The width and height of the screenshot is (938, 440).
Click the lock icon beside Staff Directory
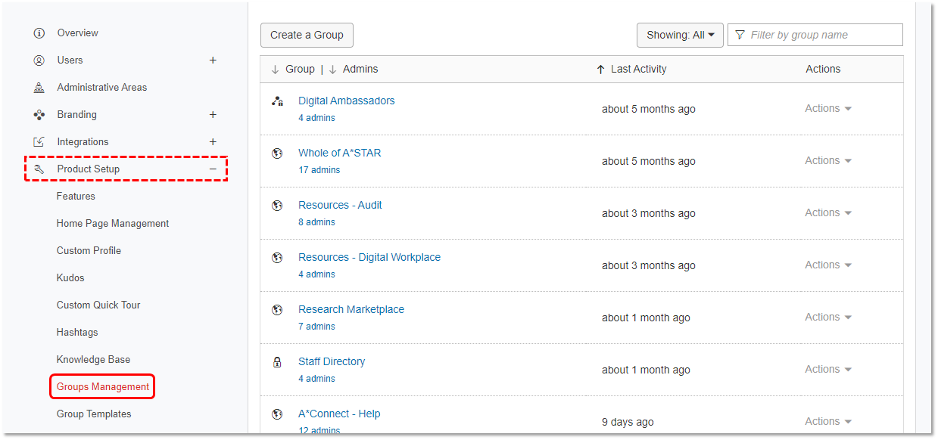277,362
